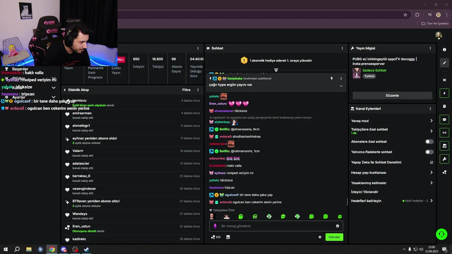Open the browser extensions puzzle icon
The width and height of the screenshot is (452, 254).
coord(417,15)
